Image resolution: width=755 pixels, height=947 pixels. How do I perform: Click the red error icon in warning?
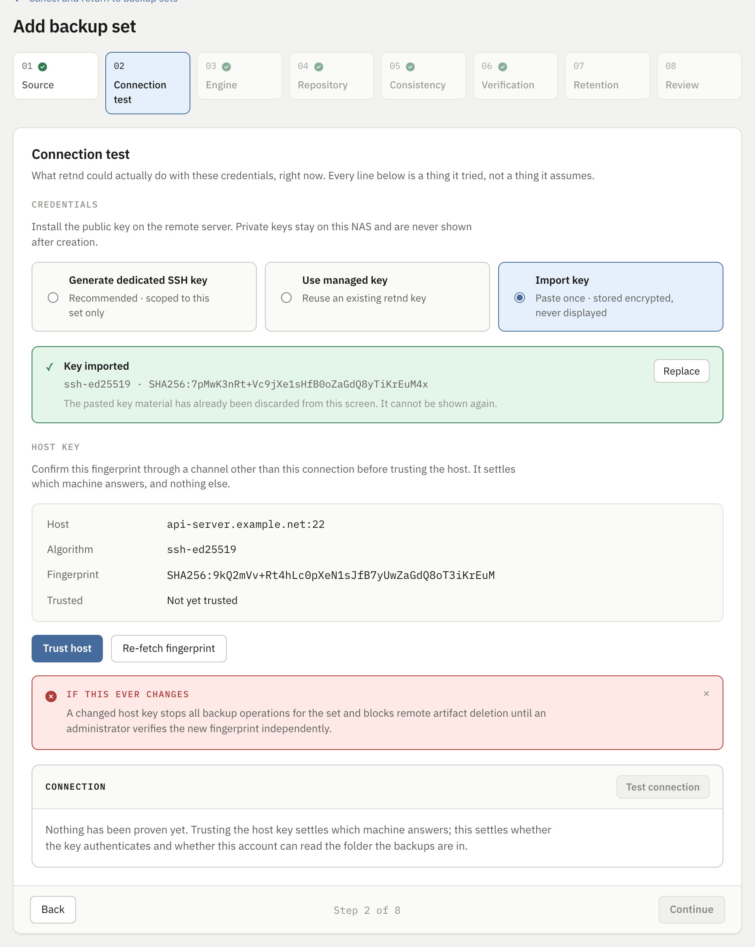coord(51,696)
